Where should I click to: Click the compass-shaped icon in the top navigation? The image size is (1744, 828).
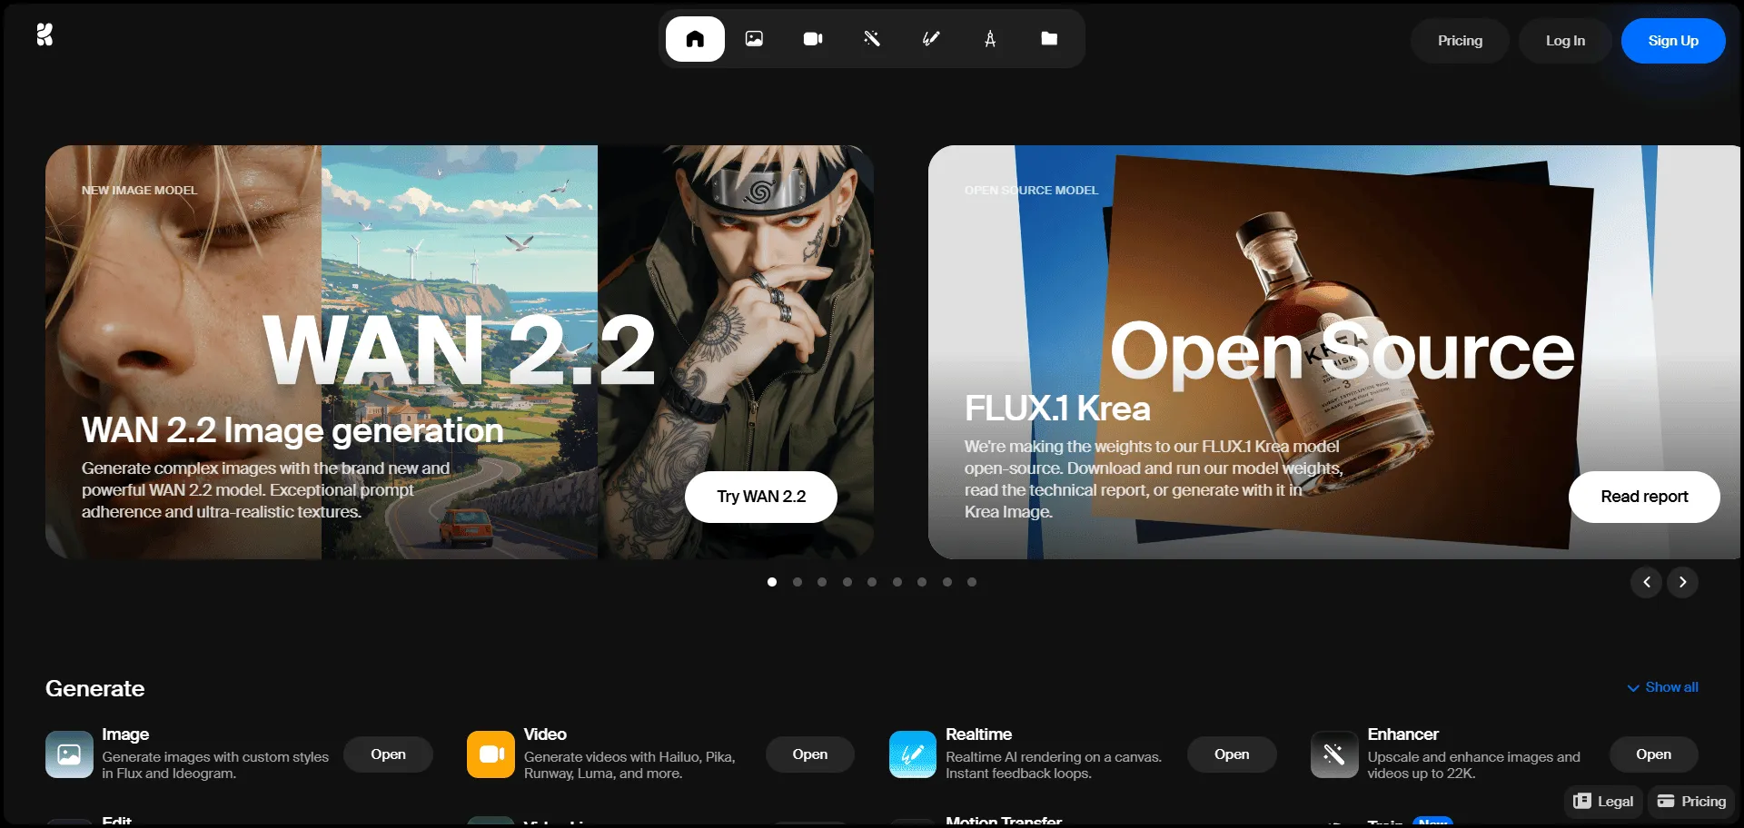click(x=990, y=39)
